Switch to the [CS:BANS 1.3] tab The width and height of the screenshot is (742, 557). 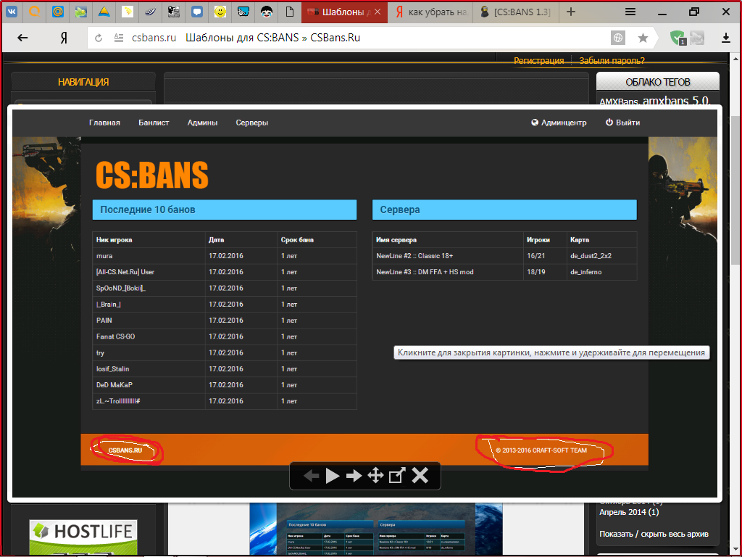point(516,12)
